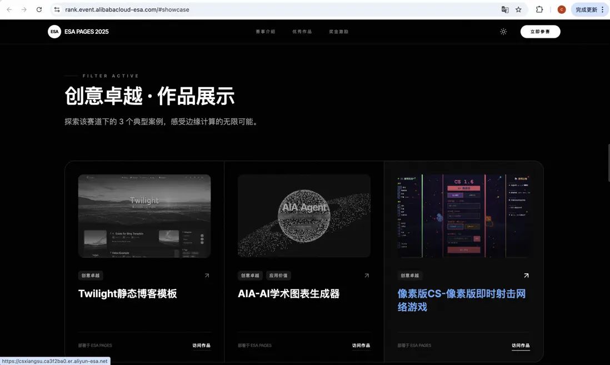Click 应用价值 tag on AIA card
The width and height of the screenshot is (610, 365).
tap(278, 276)
